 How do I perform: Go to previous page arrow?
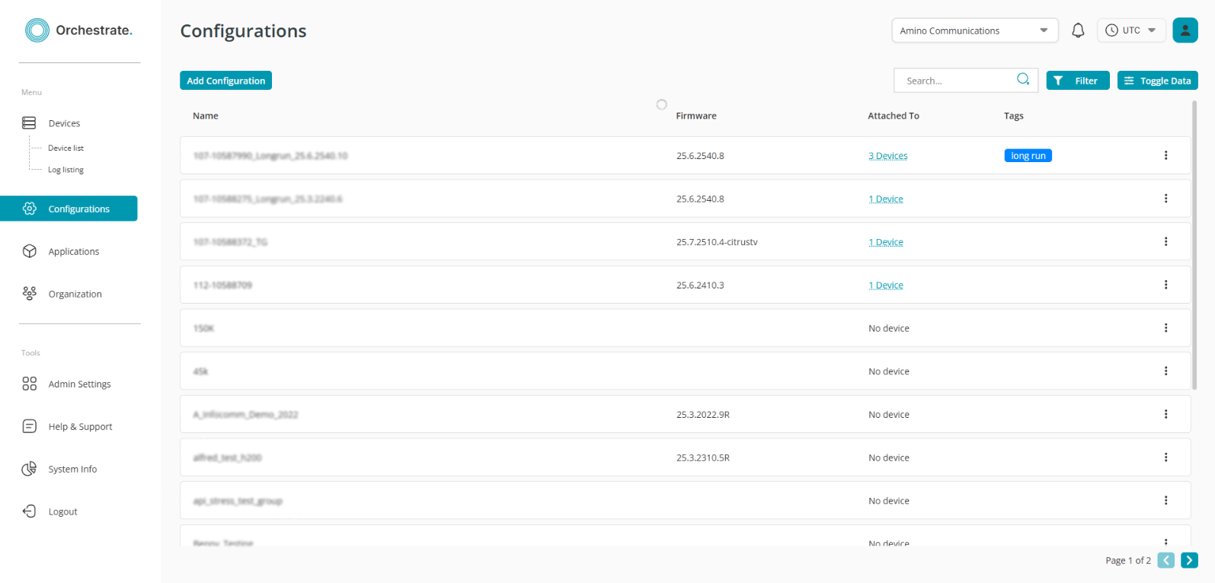[1165, 560]
